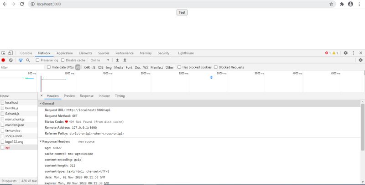365x185 pixels.
Task: Enable the Disable cache checkbox
Action: 63,60
